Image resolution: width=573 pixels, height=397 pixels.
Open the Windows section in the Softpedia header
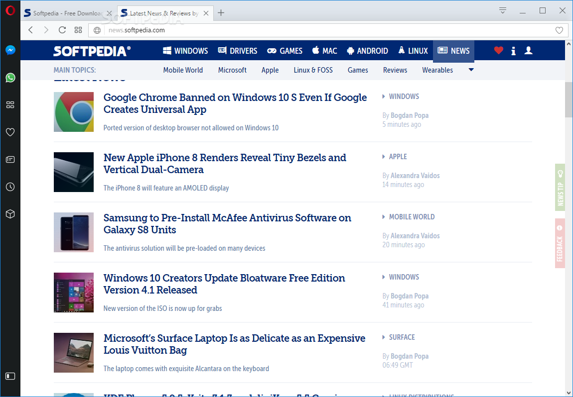click(185, 51)
